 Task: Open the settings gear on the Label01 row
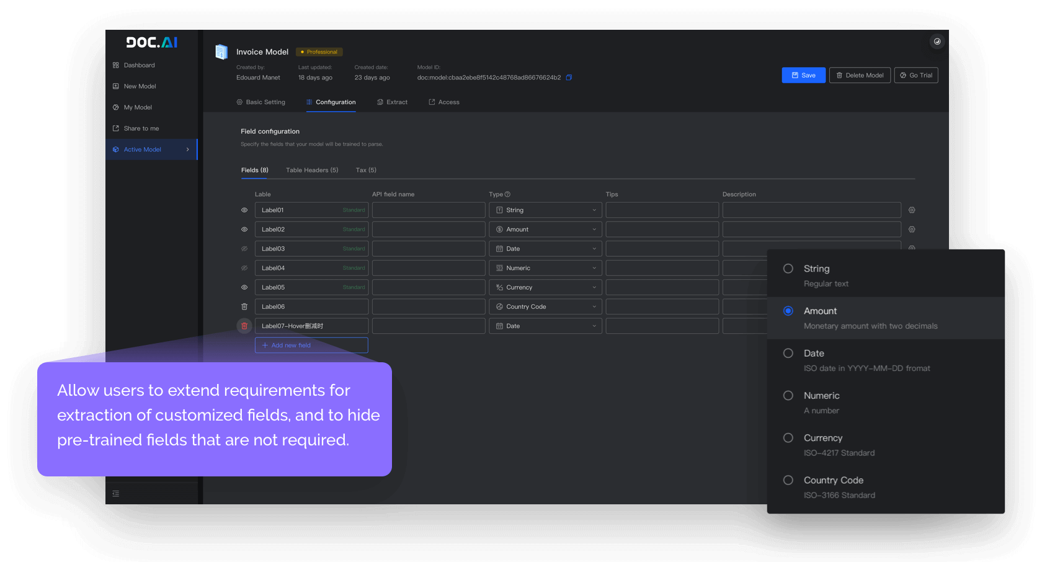(x=911, y=210)
